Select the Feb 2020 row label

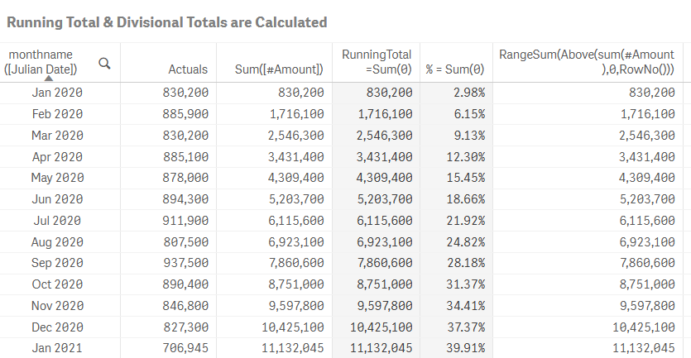[x=57, y=114]
